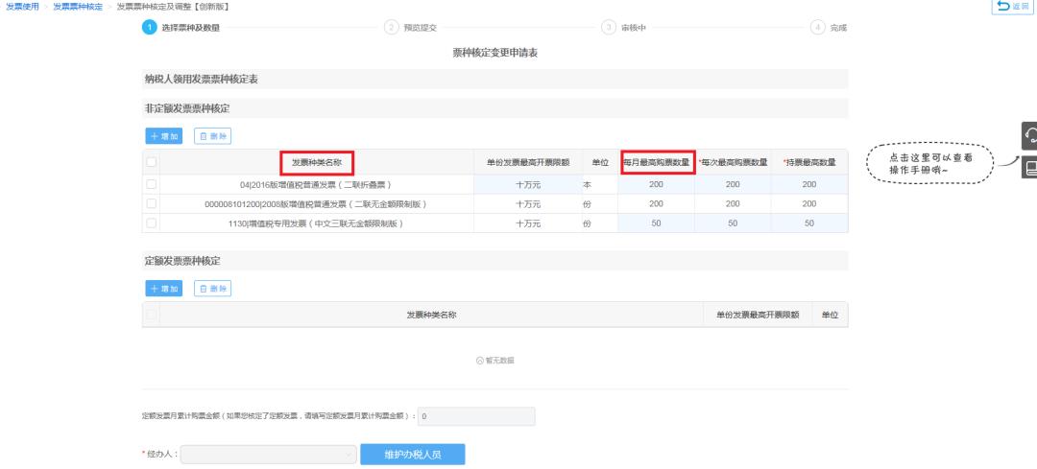
Task: Toggle select-all checkbox in non-fixed invoice table
Action: 151,162
